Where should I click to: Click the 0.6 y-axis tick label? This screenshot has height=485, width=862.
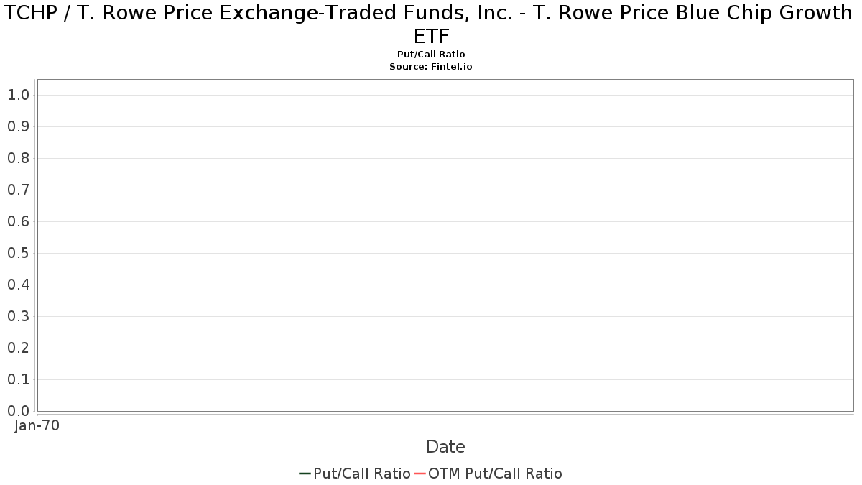18,221
